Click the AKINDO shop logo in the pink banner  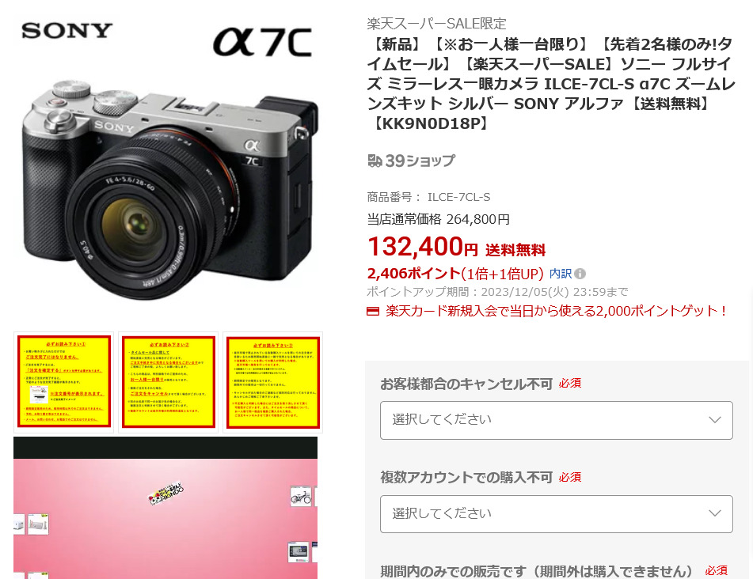tap(166, 493)
